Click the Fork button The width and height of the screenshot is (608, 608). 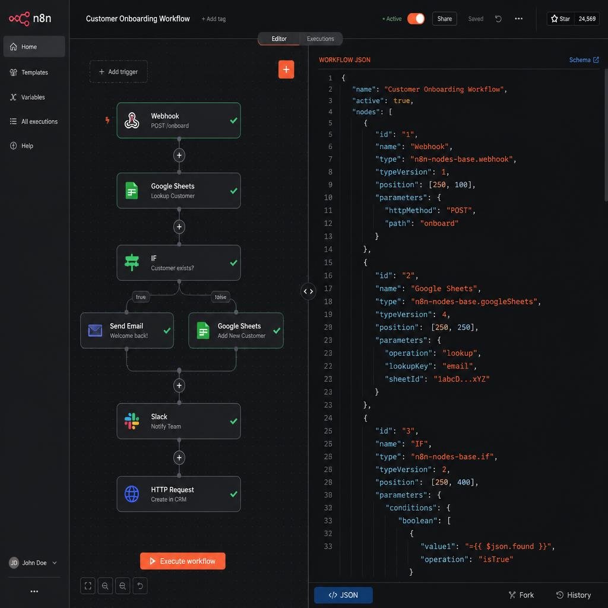[521, 595]
